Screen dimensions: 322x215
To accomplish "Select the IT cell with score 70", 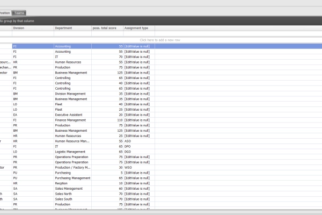I will pos(72,57).
